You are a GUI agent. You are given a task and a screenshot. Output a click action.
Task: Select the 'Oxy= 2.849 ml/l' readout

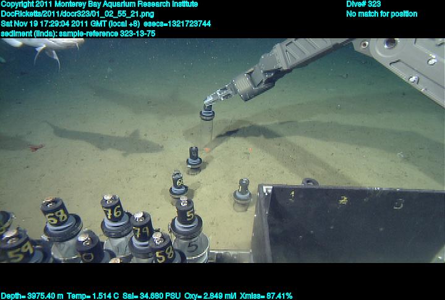tap(210, 296)
